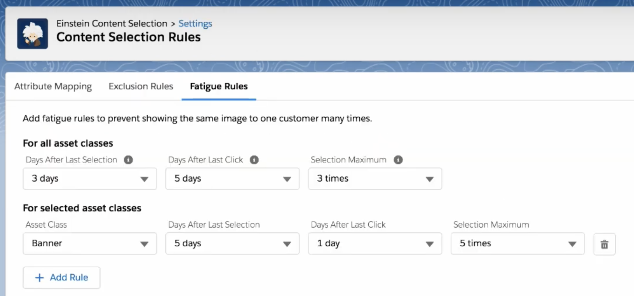Viewport: 634px width, 296px height.
Task: Expand the "5 days" Days After Last Click dropdown
Action: pos(232,179)
